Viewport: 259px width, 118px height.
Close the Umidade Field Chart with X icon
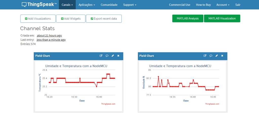pos(222,56)
